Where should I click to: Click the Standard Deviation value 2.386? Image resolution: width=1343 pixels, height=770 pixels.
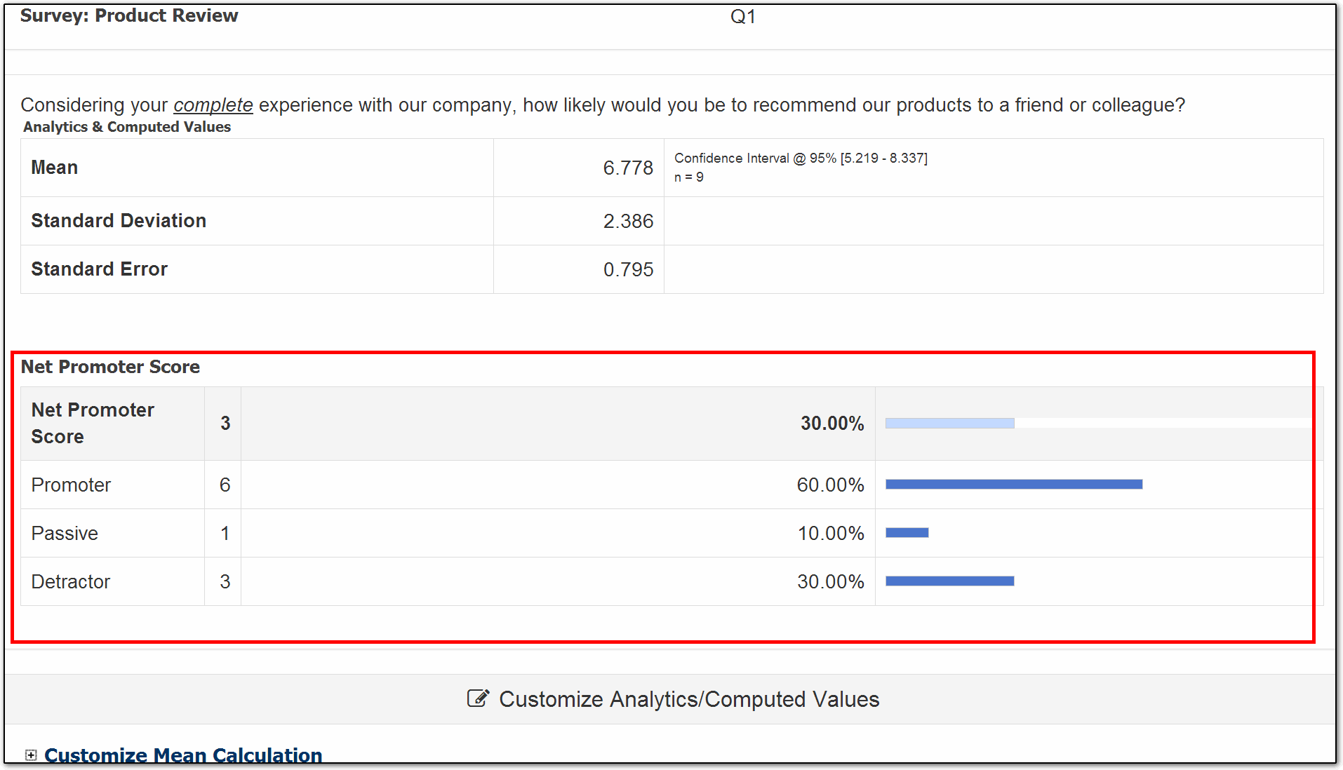[x=628, y=221]
